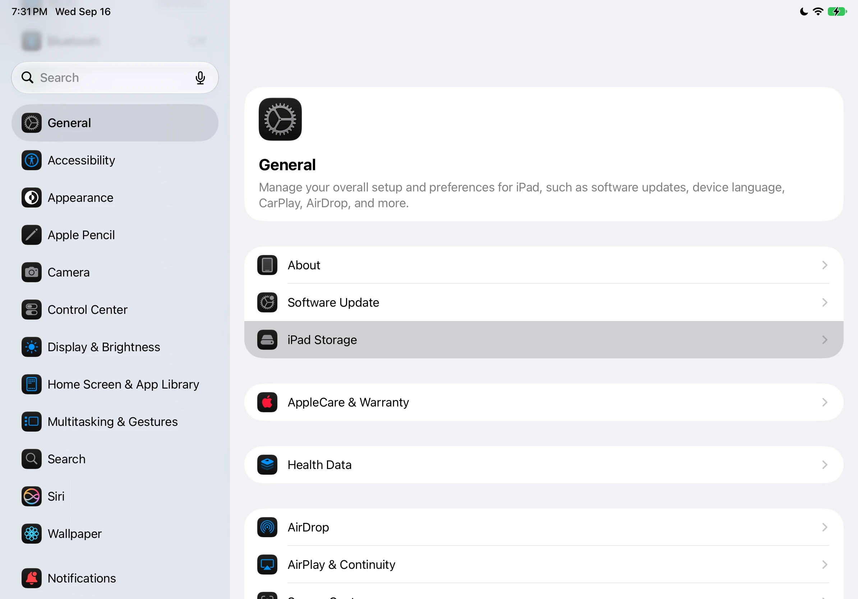Tap the About device icon
The image size is (858, 599).
(267, 265)
